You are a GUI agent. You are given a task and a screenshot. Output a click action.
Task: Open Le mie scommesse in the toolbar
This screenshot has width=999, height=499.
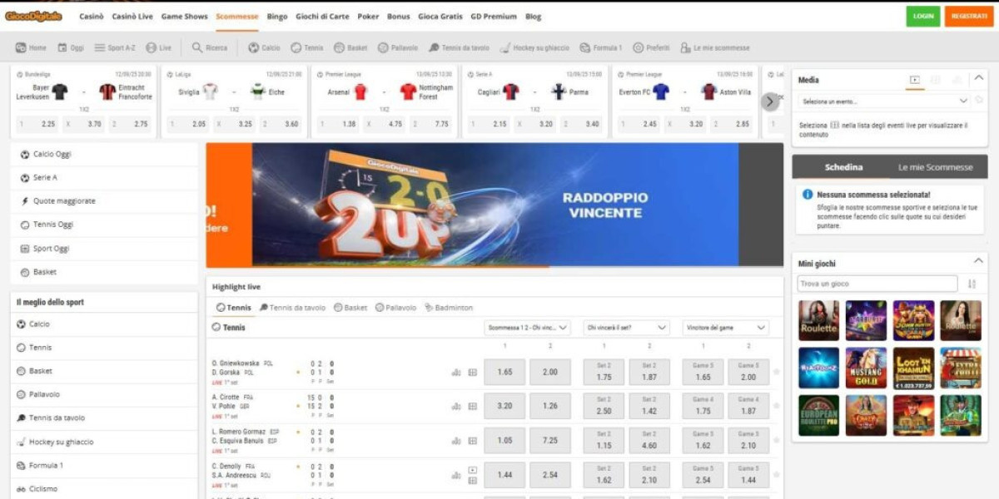[x=714, y=47]
